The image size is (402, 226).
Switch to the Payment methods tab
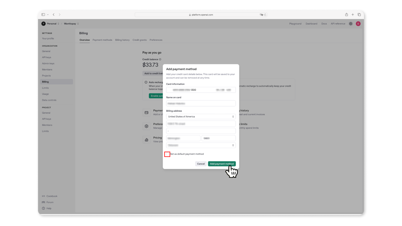point(102,40)
